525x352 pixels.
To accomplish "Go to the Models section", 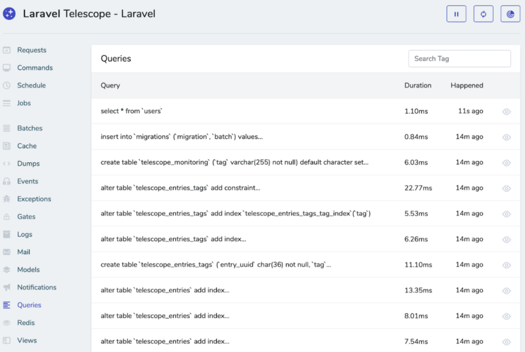I will click(x=28, y=269).
